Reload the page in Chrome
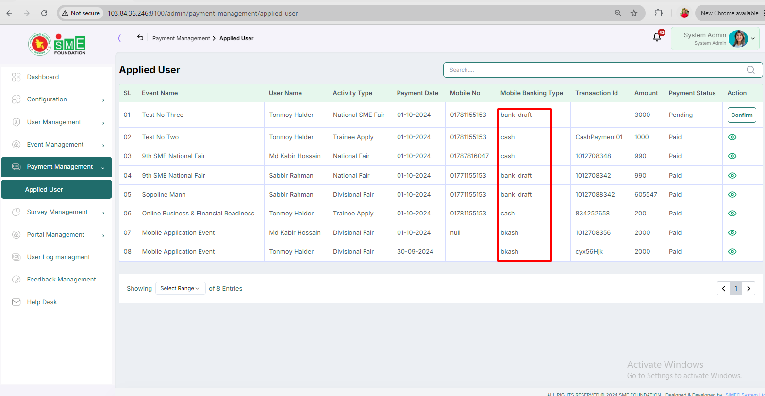This screenshot has width=765, height=396. pos(44,13)
